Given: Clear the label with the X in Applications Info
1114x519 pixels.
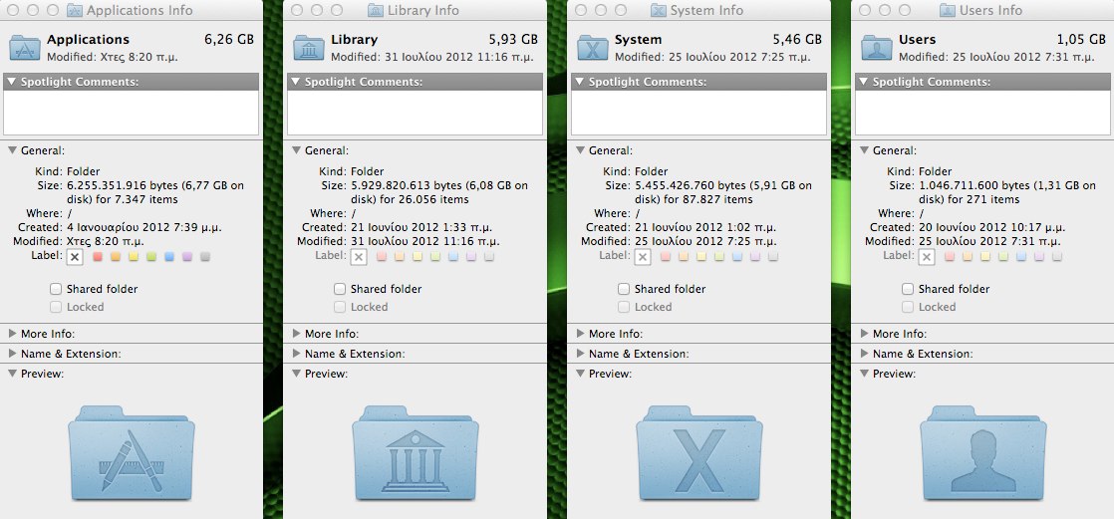Looking at the screenshot, I should click(76, 257).
